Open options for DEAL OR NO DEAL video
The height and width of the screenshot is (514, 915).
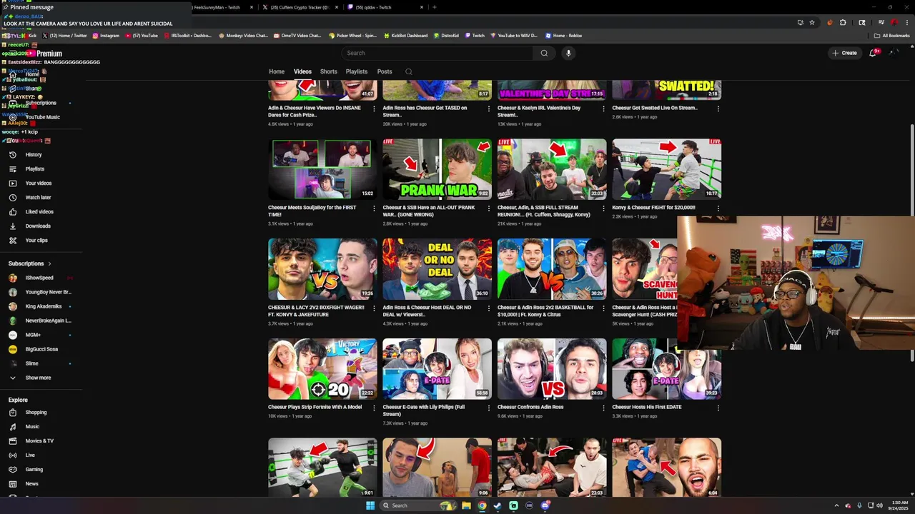[489, 308]
